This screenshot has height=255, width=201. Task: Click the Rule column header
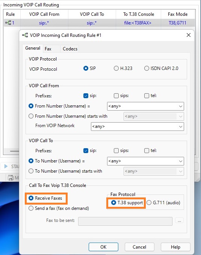(11, 14)
